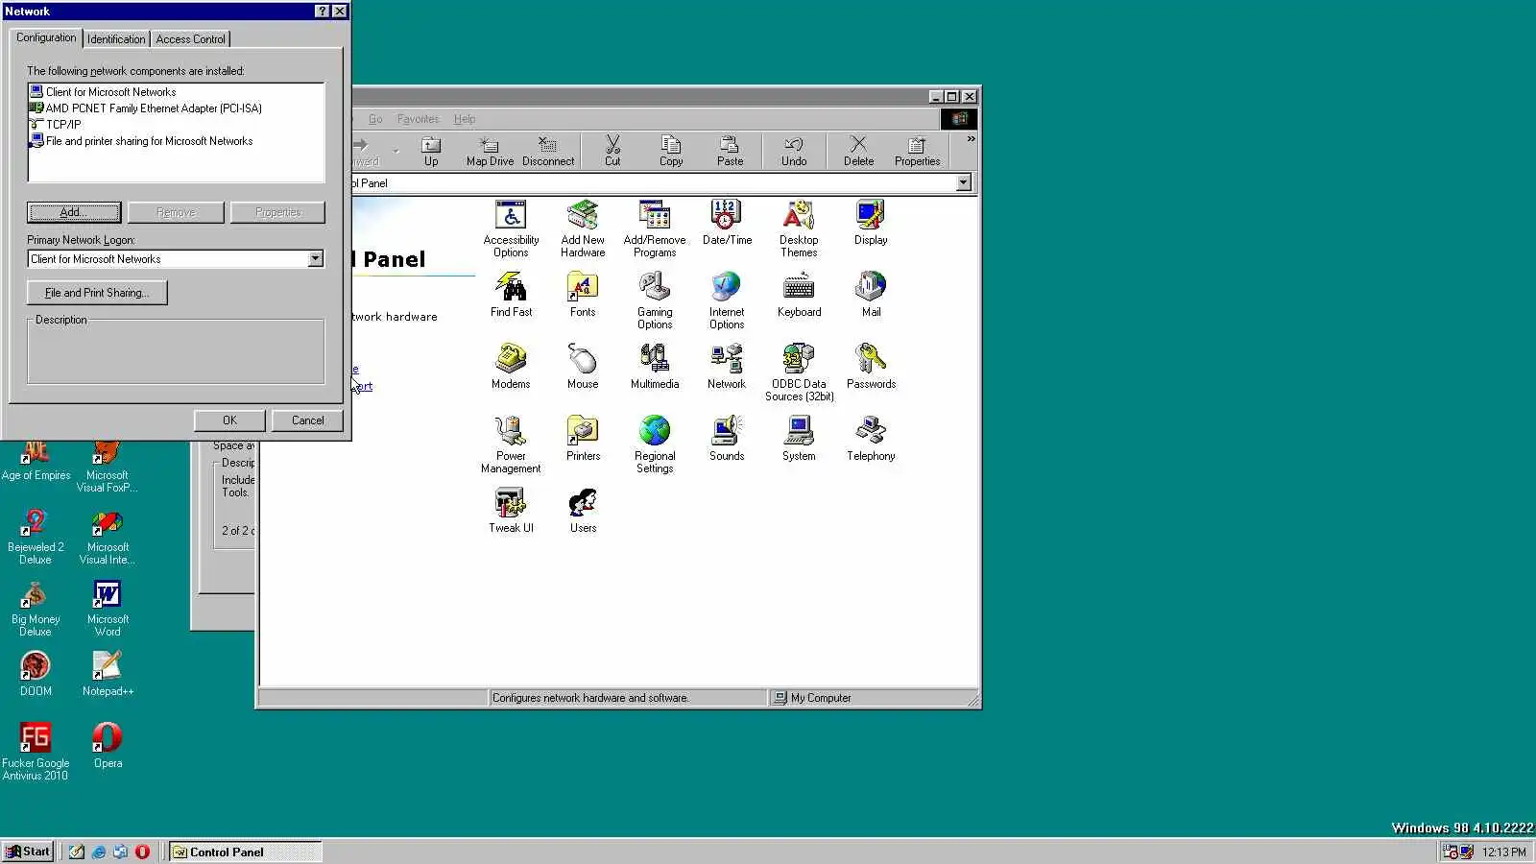Select the Notepad++ desktop shortcut

[x=108, y=673]
